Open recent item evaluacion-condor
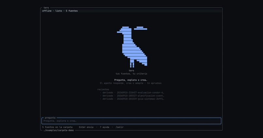Screen dimensions: 263x138 click(132, 93)
